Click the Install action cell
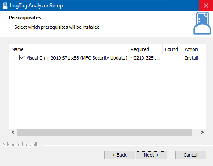 (191, 58)
